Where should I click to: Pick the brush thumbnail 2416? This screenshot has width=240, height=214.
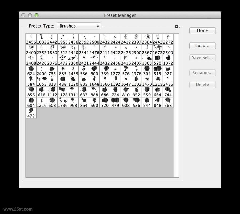click(126, 60)
